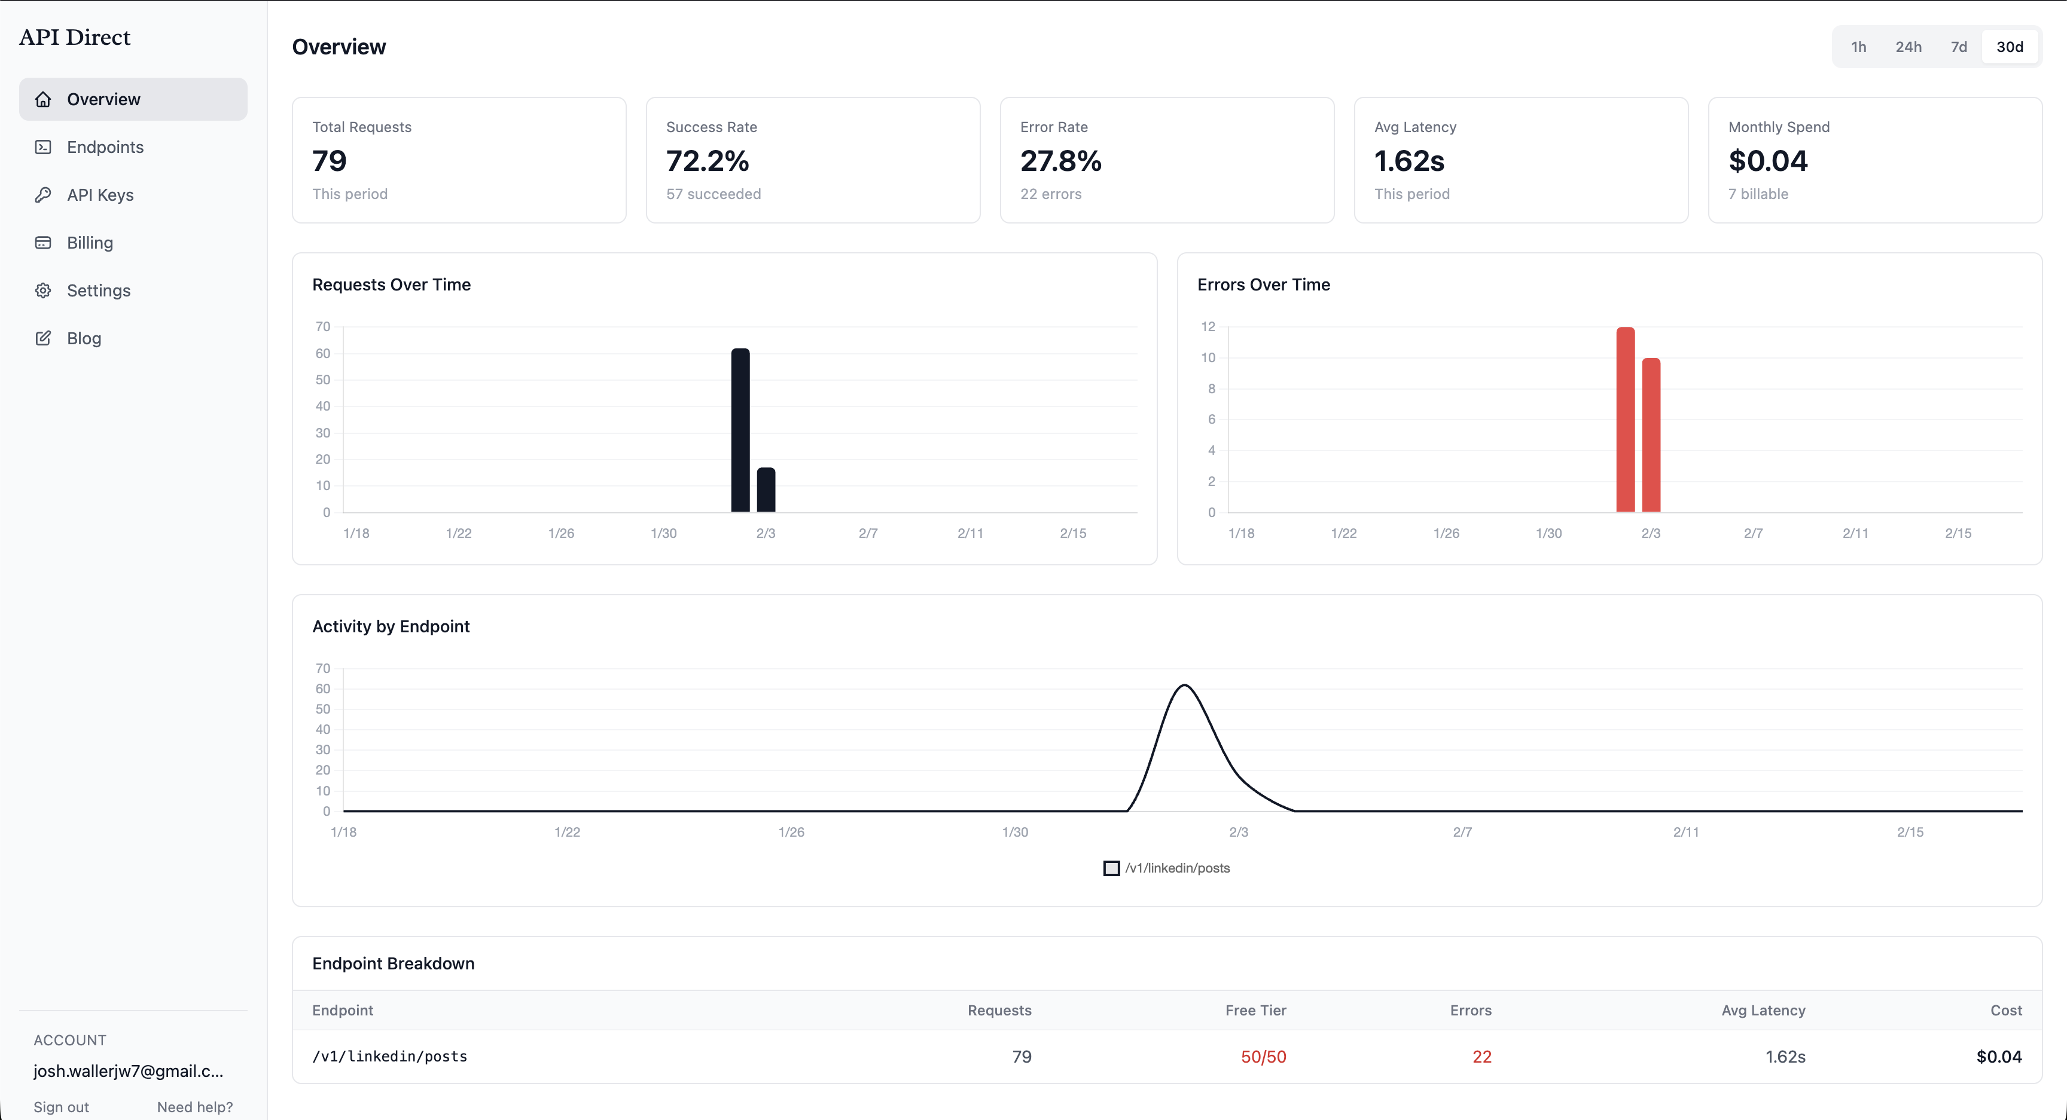Screen dimensions: 2067x1120
Task: Open the Need help? link
Action: pos(195,1106)
